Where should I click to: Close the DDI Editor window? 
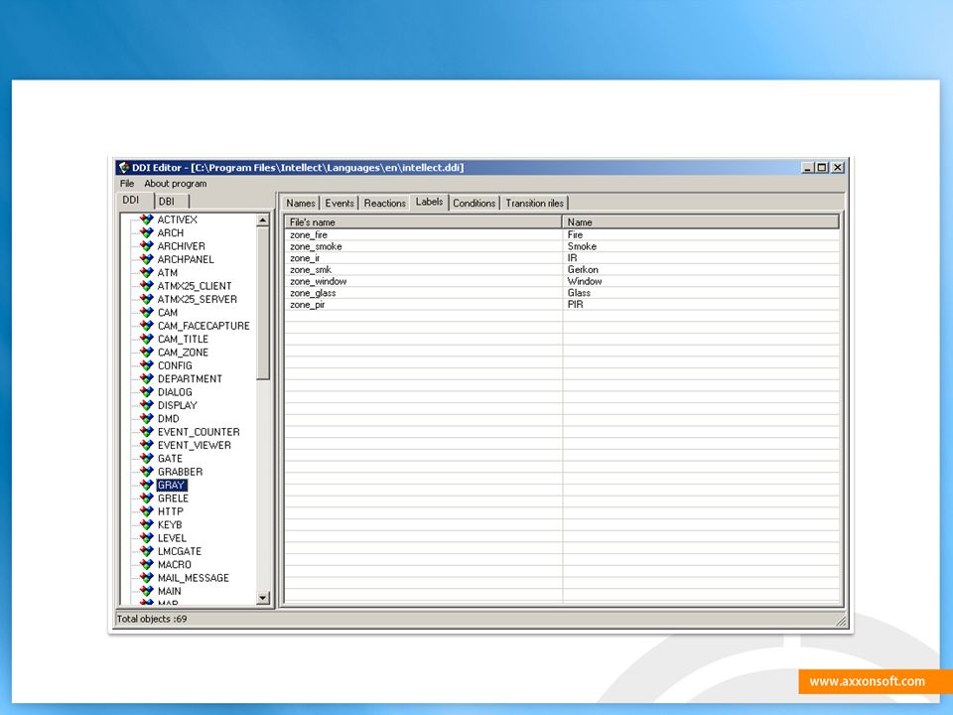(x=838, y=168)
